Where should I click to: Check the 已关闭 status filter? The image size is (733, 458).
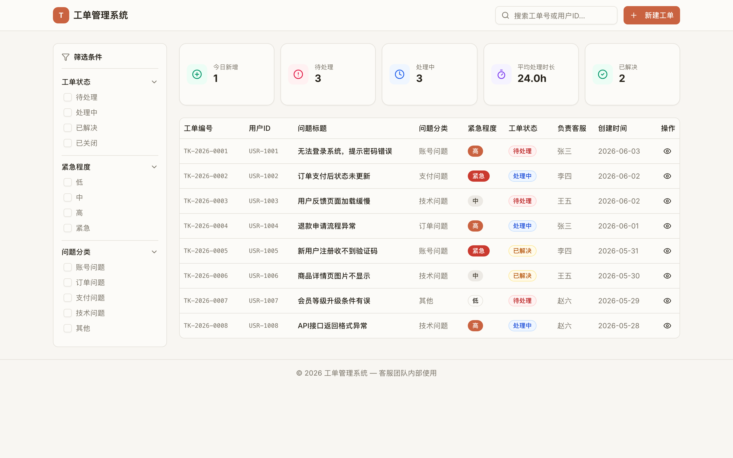[x=67, y=143]
